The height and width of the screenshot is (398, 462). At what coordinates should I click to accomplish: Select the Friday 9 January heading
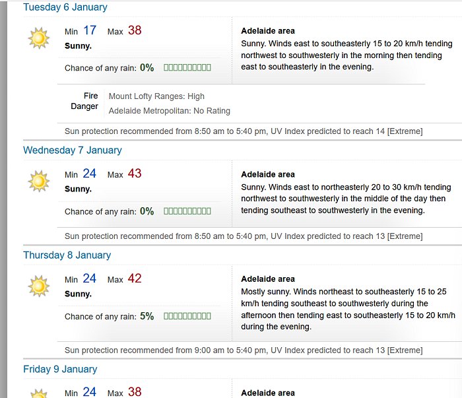60,369
